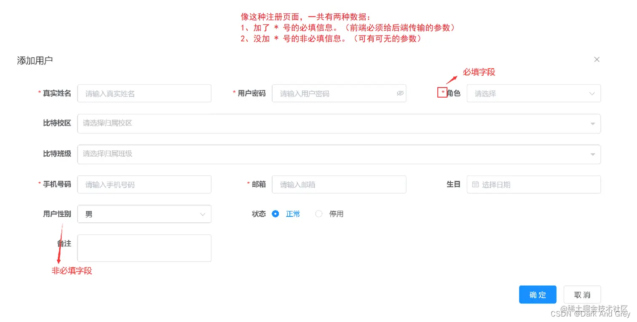
Task: Focus the 用户密码 input field
Action: tap(339, 93)
